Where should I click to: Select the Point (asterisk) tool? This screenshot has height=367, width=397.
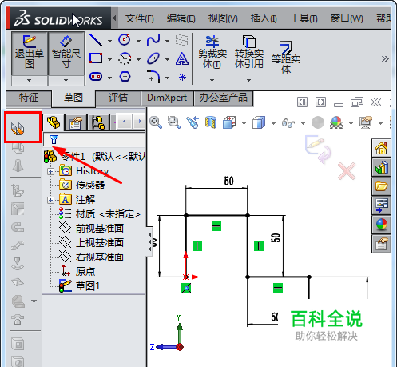click(x=182, y=78)
